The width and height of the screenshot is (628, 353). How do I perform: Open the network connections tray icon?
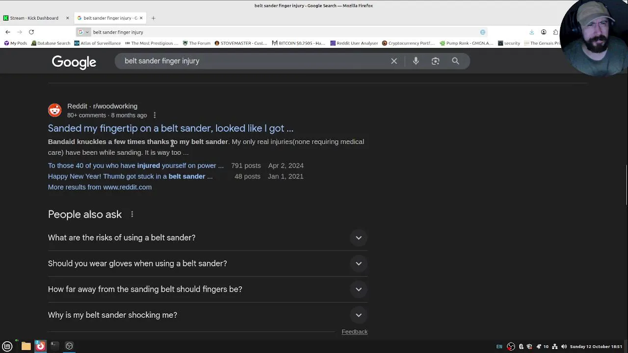pyautogui.click(x=555, y=347)
